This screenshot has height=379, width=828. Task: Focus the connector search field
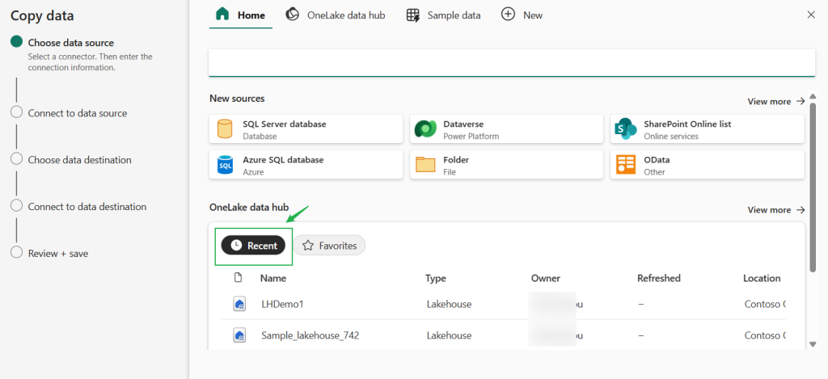pos(512,63)
